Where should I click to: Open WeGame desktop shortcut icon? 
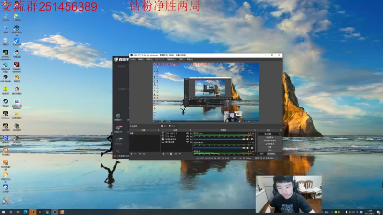point(5,115)
